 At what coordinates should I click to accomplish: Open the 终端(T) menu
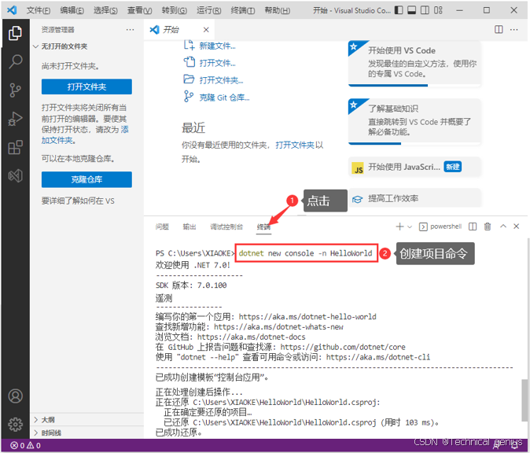(243, 10)
